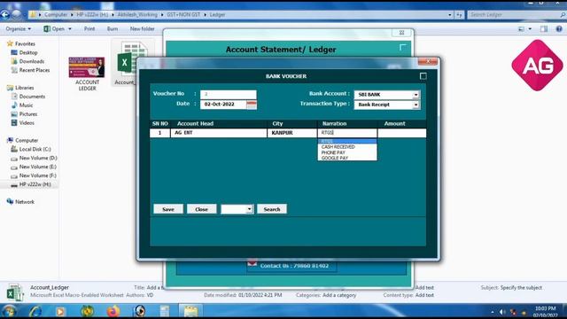Focus the Search Ledger box
Image resolution: width=567 pixels, height=319 pixels.
coord(514,15)
